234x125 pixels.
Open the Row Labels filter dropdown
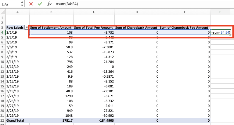pos(27,28)
